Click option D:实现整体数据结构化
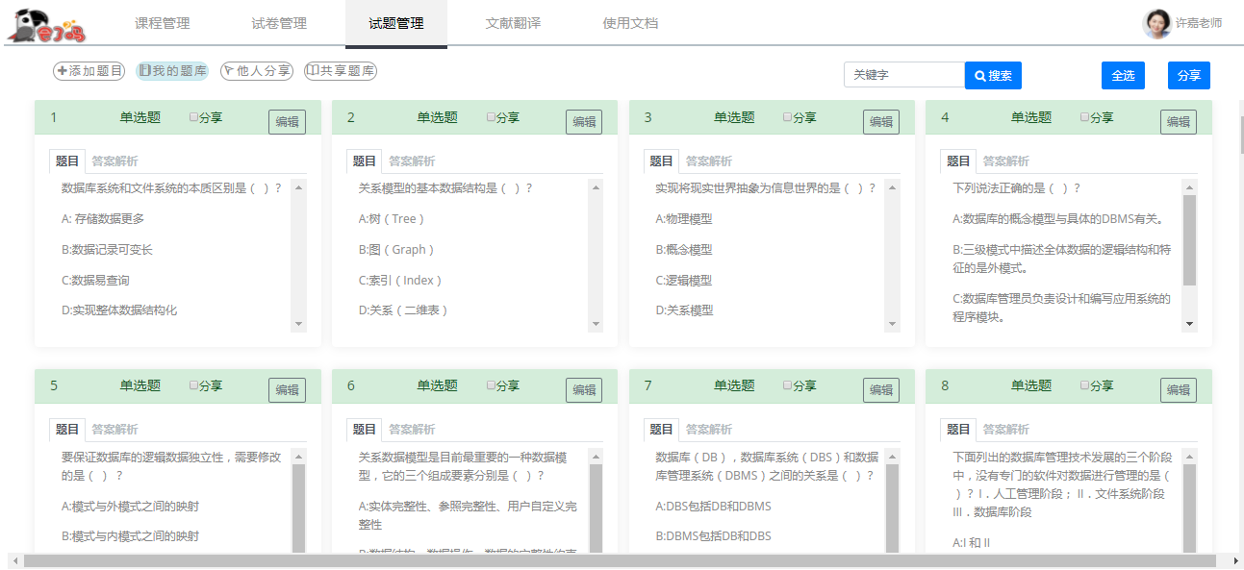 coord(119,310)
